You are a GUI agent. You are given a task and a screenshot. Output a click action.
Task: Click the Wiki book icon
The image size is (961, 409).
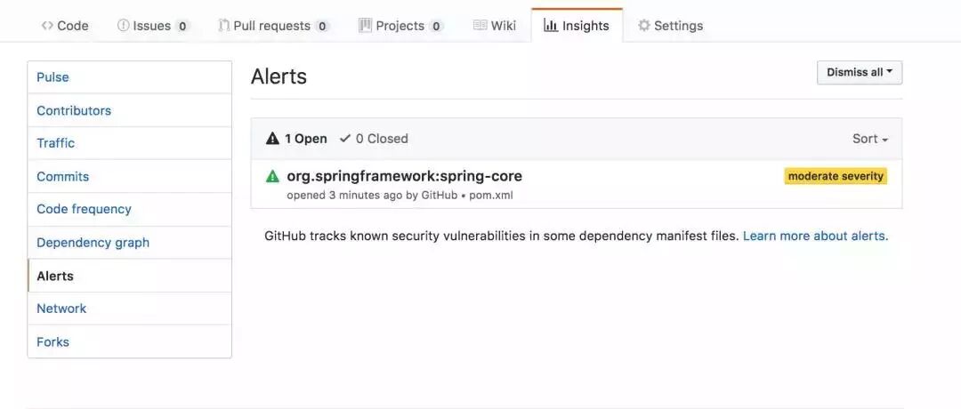pyautogui.click(x=480, y=26)
